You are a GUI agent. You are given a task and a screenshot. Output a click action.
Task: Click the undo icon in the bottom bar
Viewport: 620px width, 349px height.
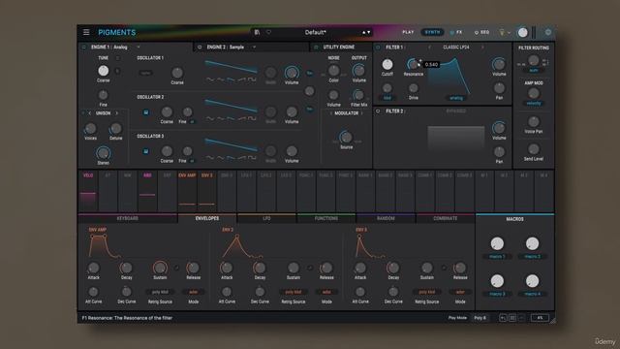503,318
